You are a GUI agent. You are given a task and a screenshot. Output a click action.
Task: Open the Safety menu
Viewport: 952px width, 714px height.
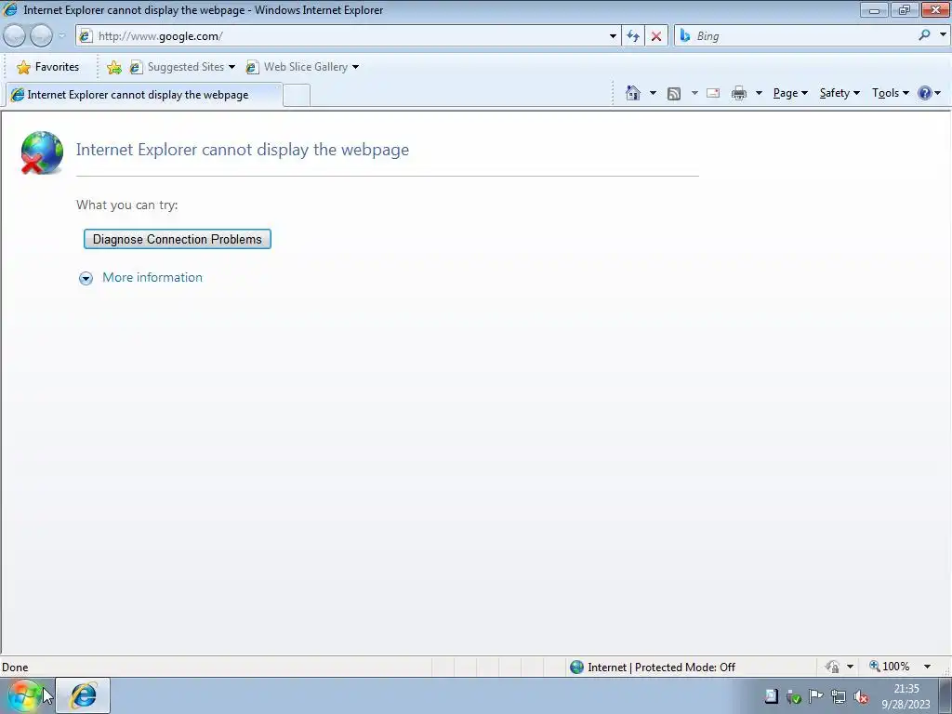point(840,93)
